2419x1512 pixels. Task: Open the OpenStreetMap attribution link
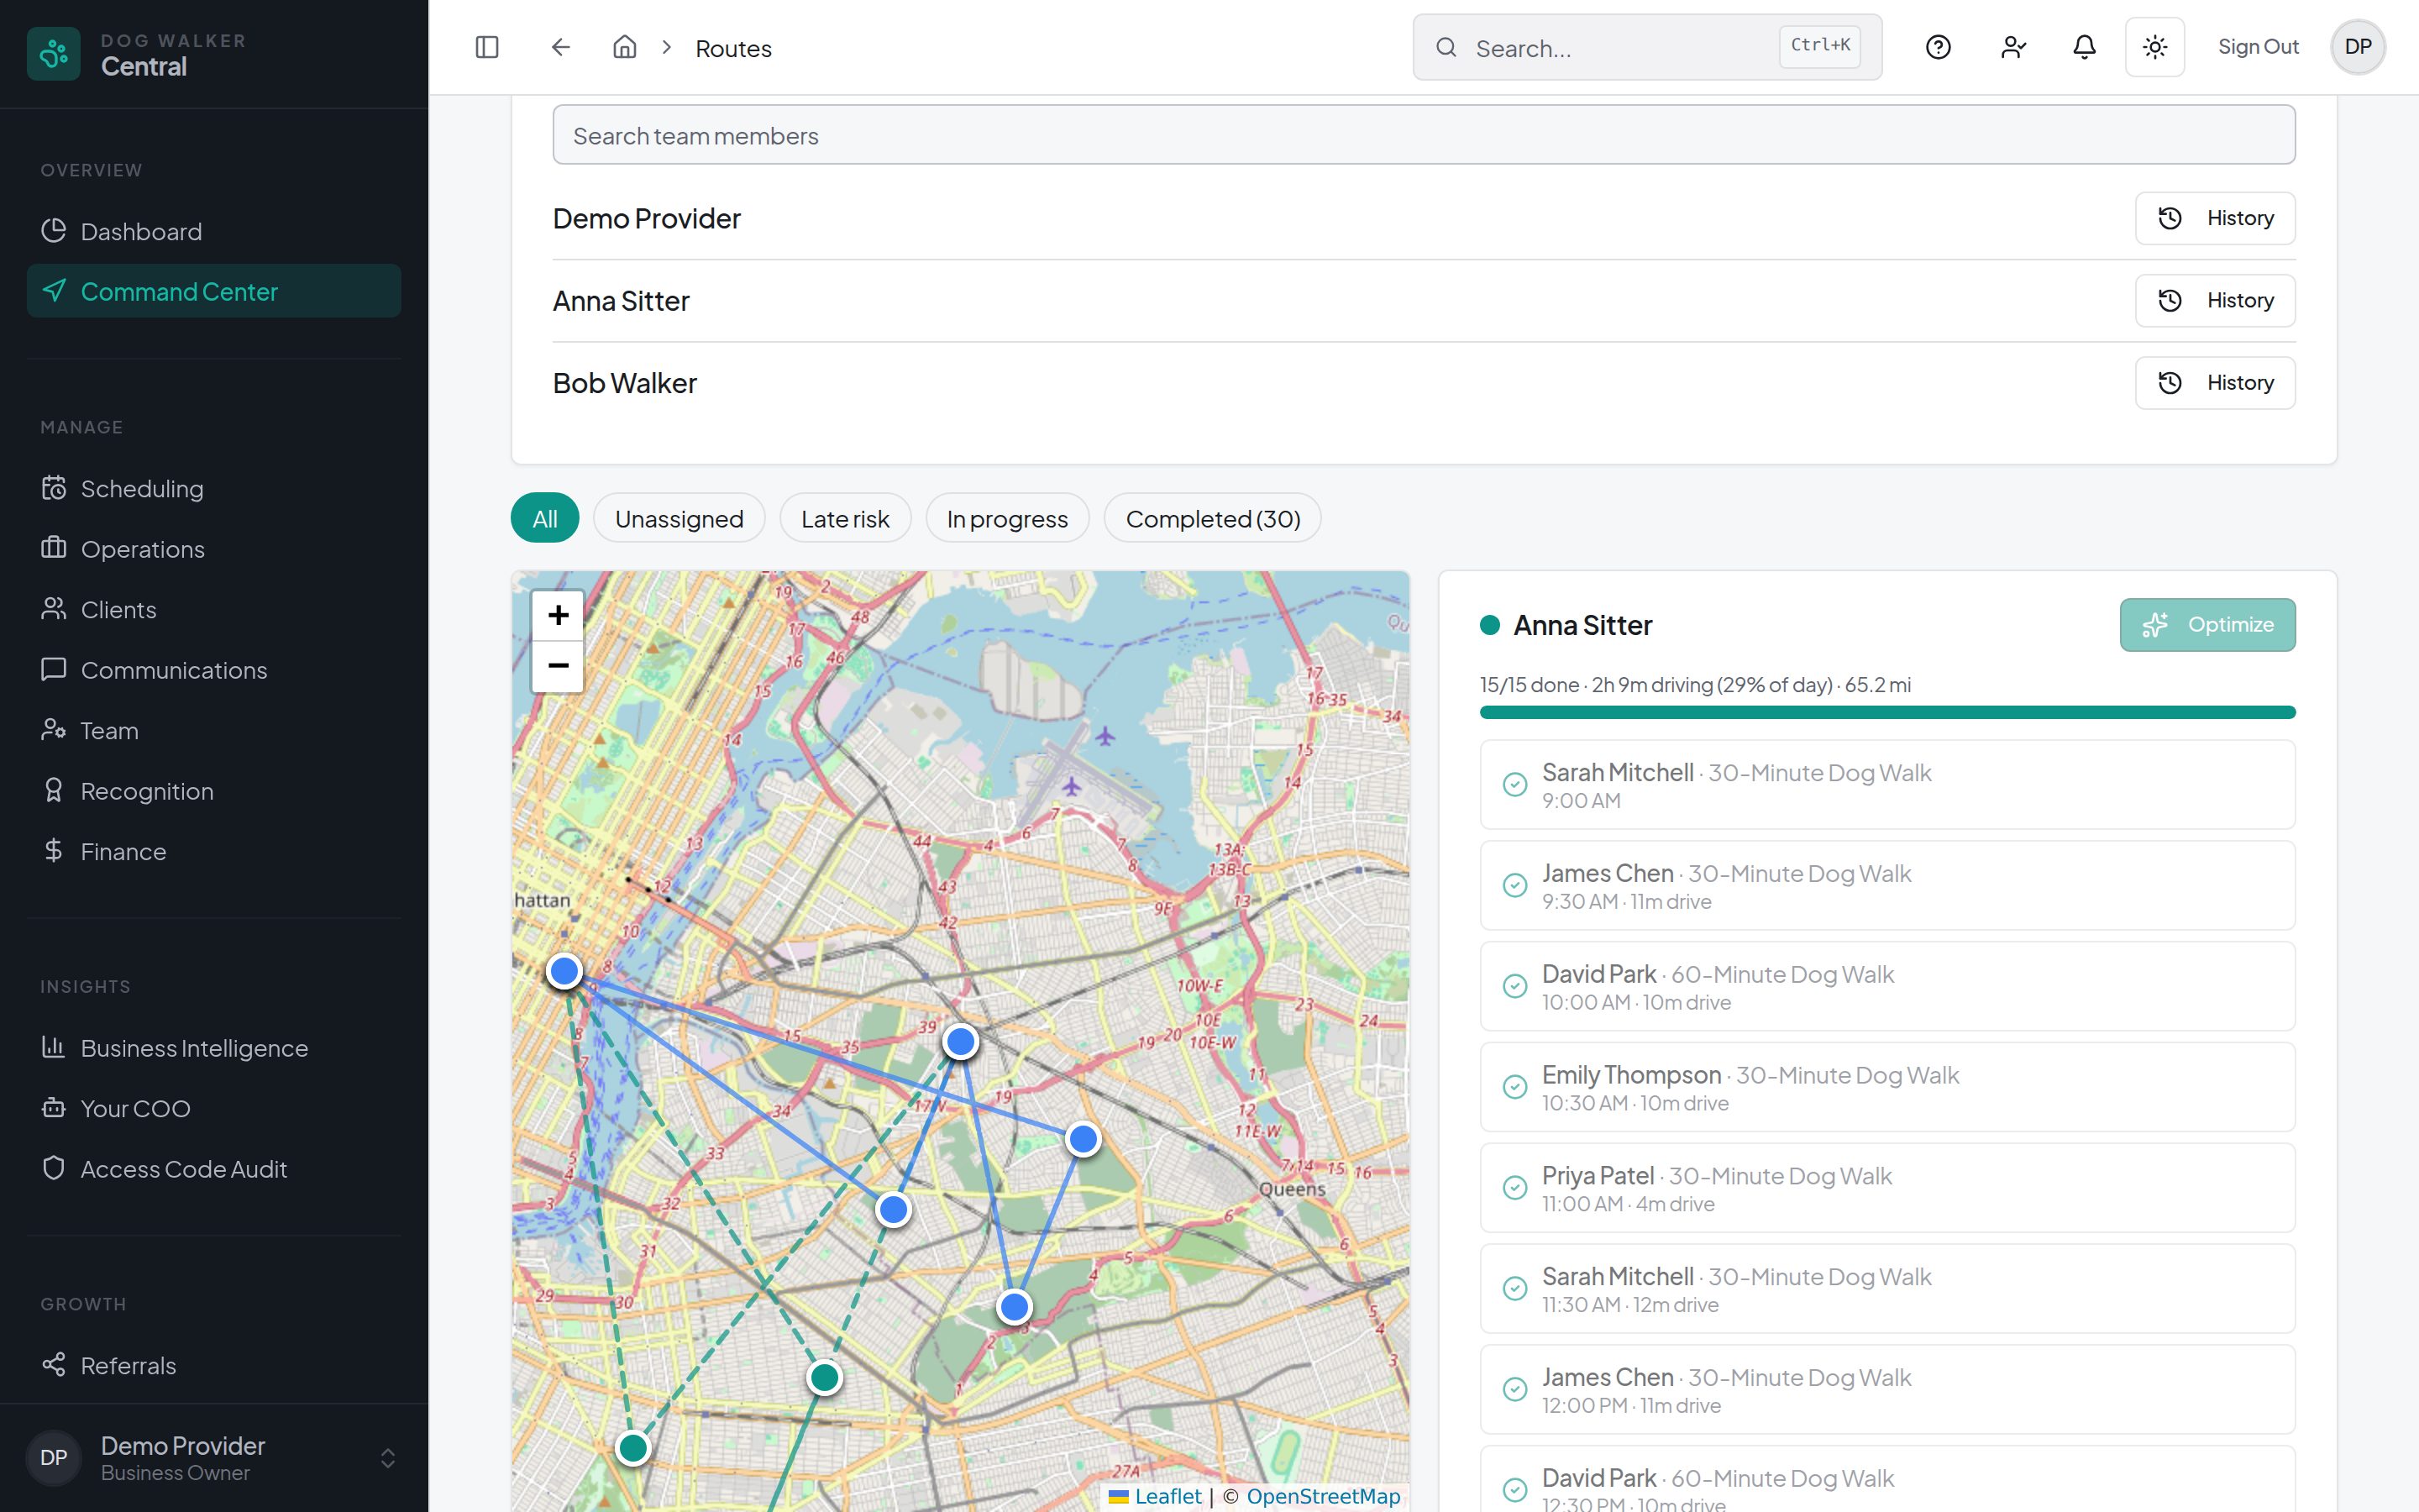[x=1324, y=1496]
